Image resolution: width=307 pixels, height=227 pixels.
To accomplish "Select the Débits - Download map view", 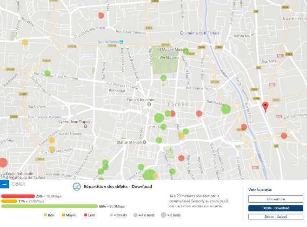I will (x=275, y=208).
